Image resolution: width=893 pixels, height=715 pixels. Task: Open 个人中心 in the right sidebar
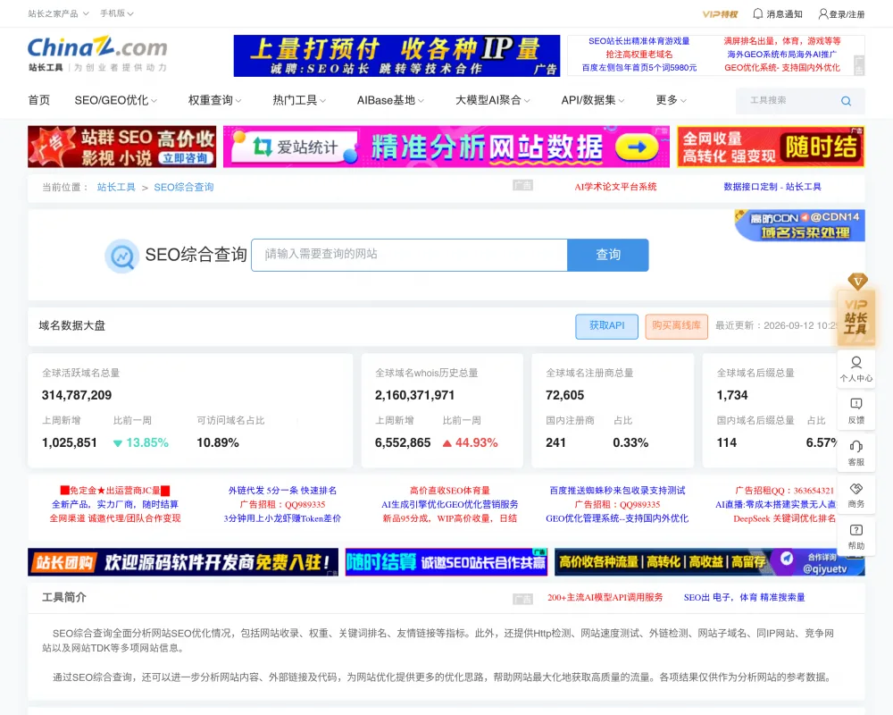[x=856, y=369]
